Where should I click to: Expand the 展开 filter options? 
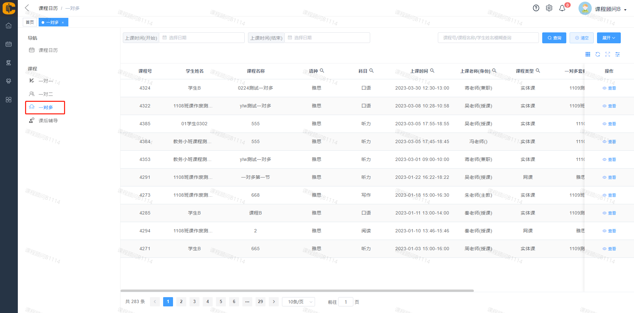[609, 38]
